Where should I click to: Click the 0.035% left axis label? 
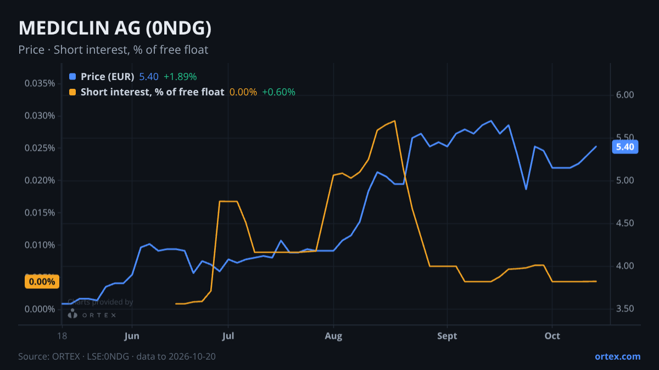coord(40,83)
